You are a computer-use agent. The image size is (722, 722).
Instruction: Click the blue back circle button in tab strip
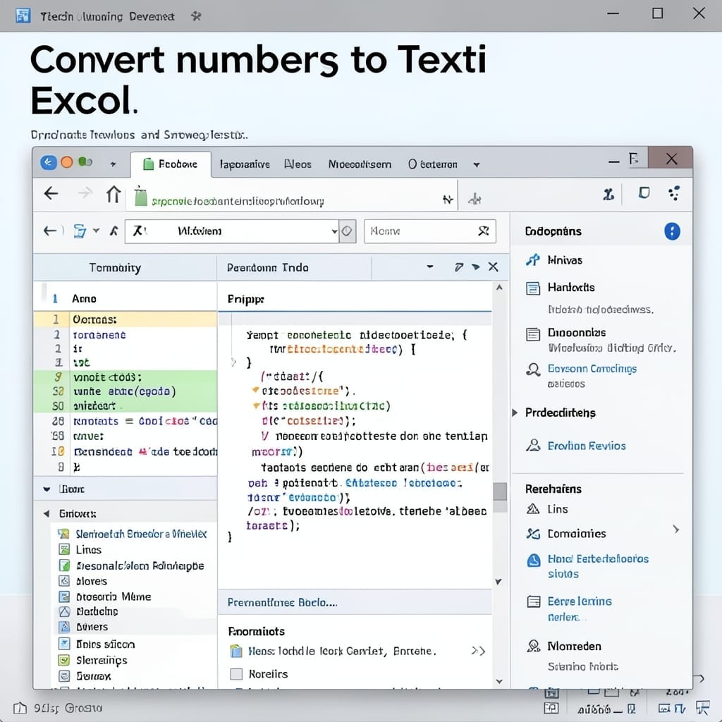(49, 163)
